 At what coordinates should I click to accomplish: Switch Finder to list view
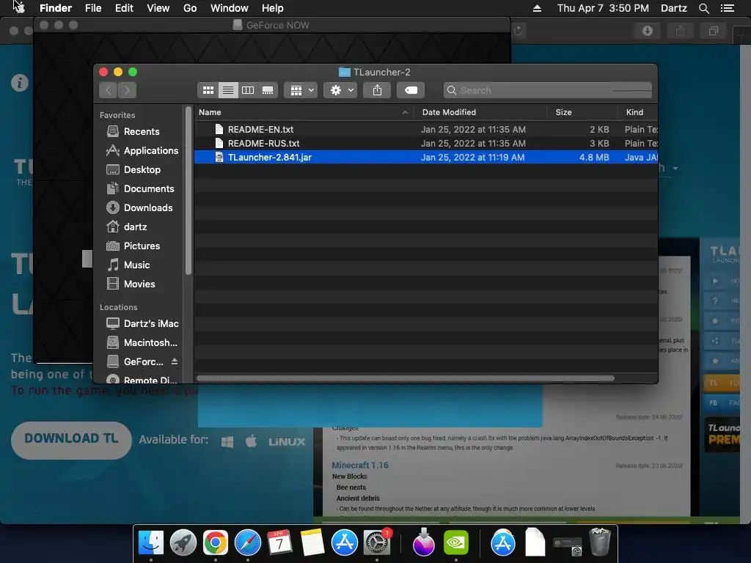point(228,90)
